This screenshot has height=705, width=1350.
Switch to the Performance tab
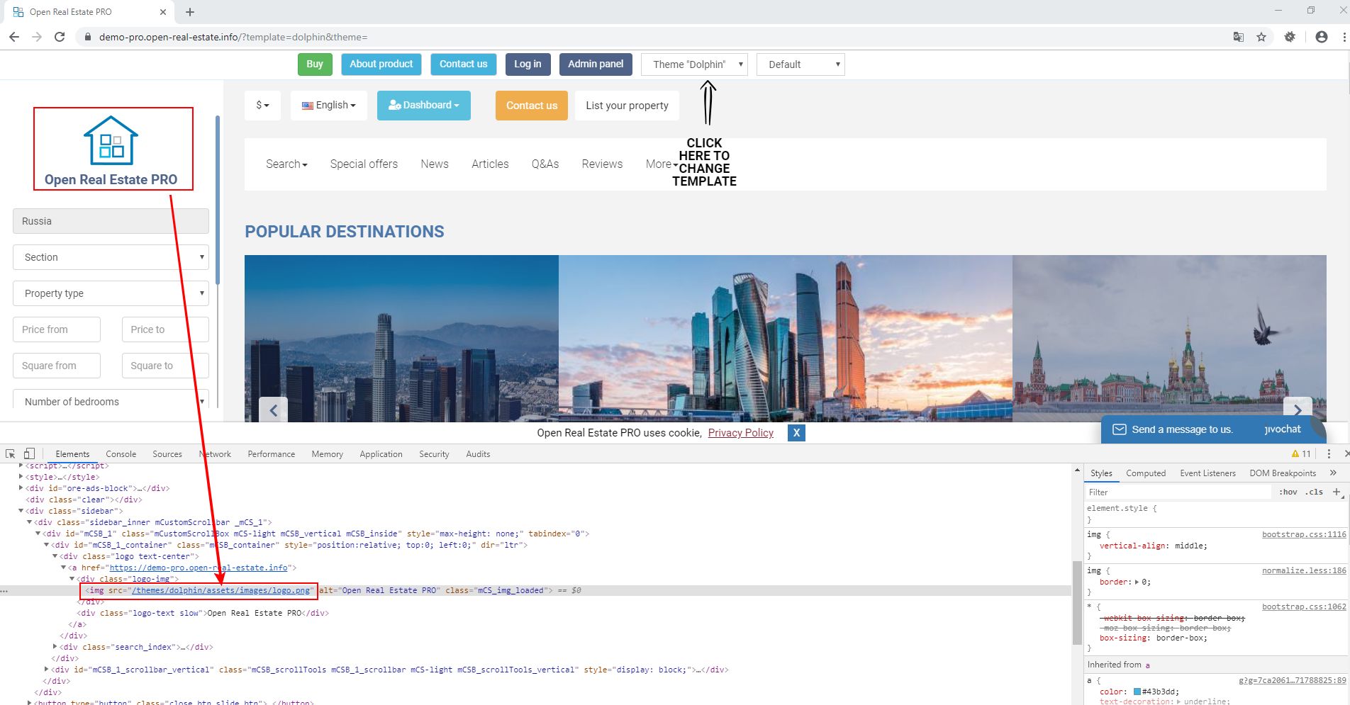tap(271, 453)
